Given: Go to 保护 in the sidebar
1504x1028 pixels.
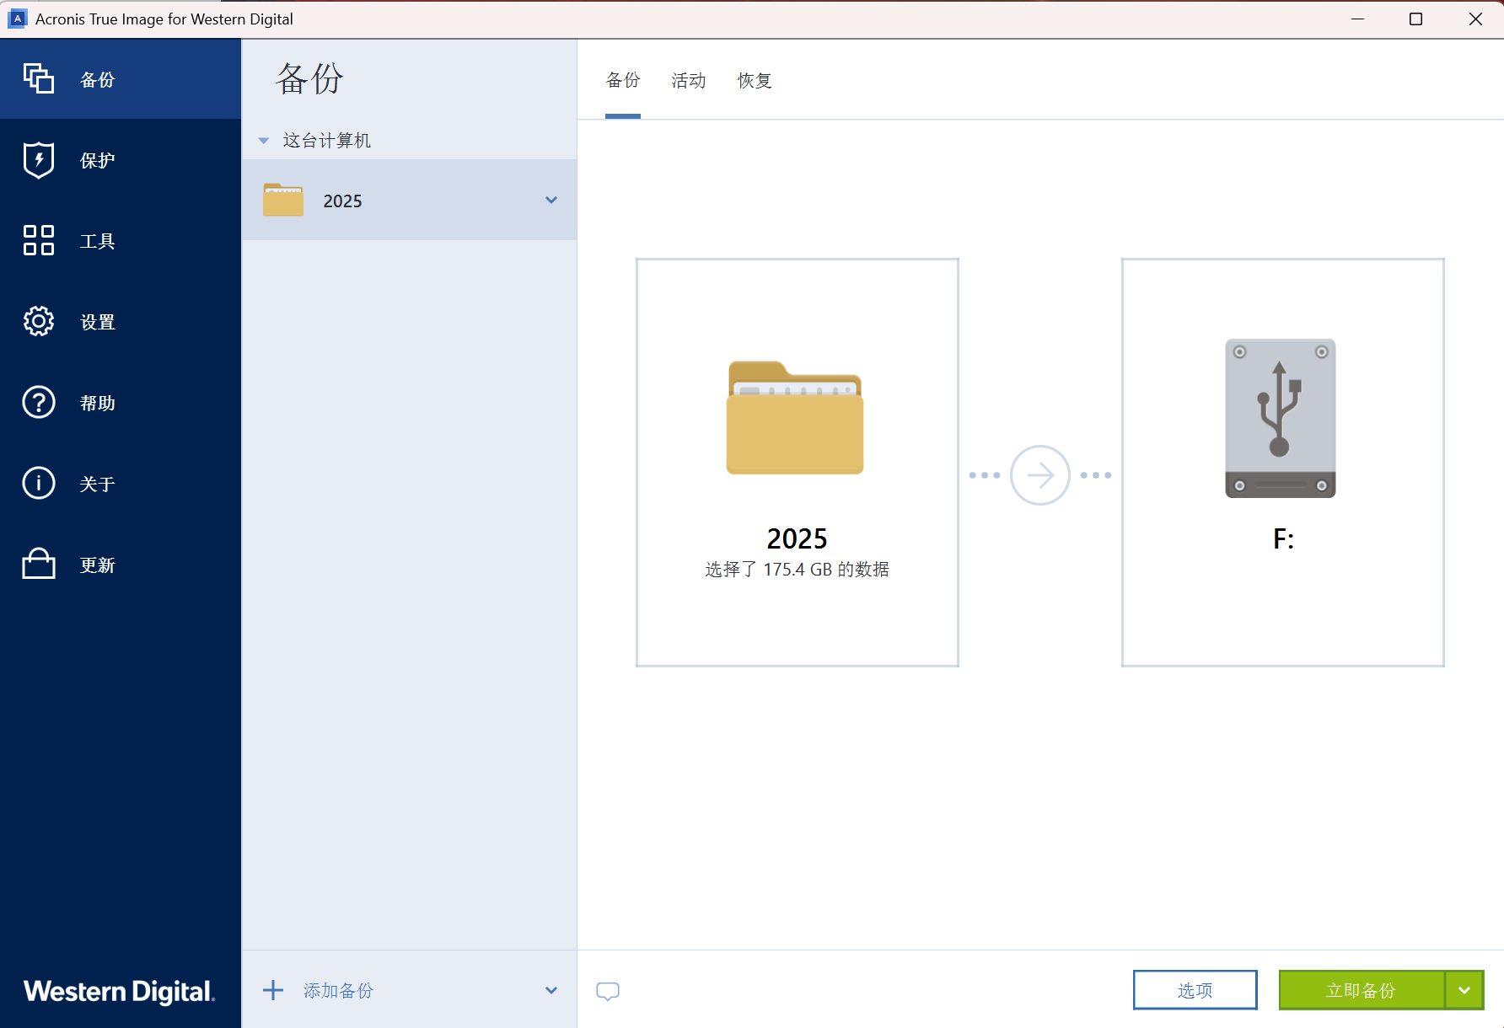Looking at the screenshot, I should (x=121, y=160).
